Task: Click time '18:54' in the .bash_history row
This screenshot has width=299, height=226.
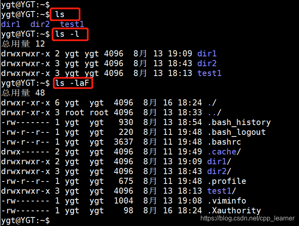Action: click(190, 122)
